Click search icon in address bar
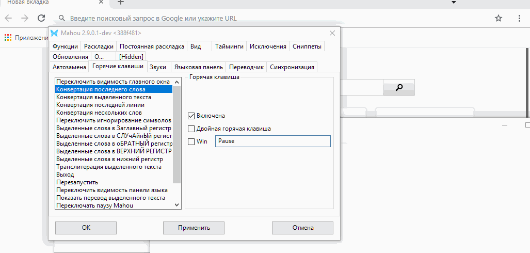The width and height of the screenshot is (530, 253). click(x=61, y=18)
